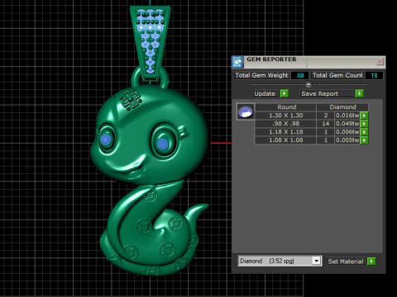Close the Gem Reporter panel
Image resolution: width=397 pixels, height=297 pixels.
point(380,61)
